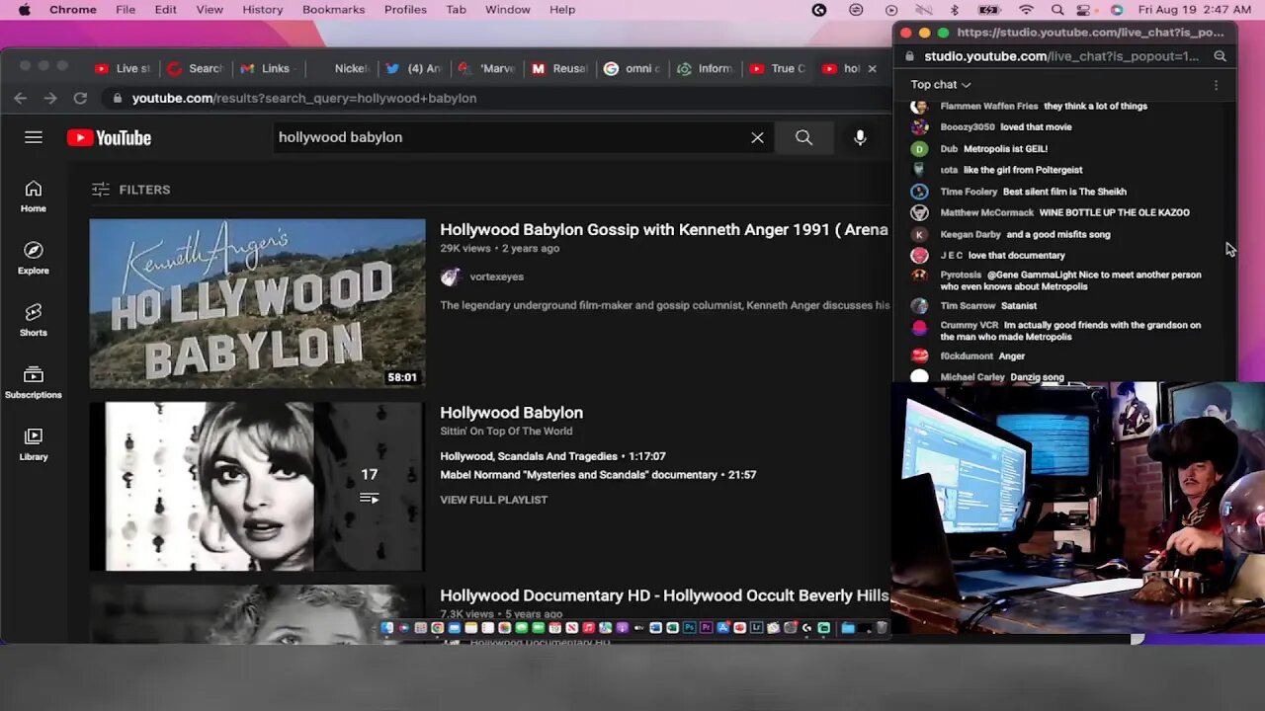Image resolution: width=1265 pixels, height=711 pixels.
Task: Click the lock icon in YouTube address bar
Action: 118,98
